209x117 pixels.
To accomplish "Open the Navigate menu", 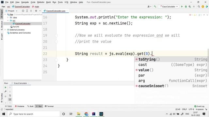I will coord(25,2).
